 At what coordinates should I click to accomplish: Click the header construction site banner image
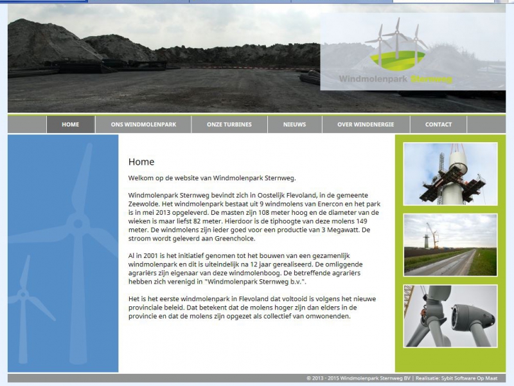click(x=161, y=61)
